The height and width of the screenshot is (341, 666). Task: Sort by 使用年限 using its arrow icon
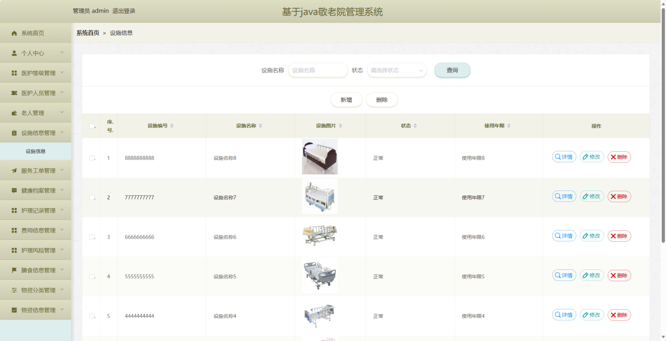[509, 126]
